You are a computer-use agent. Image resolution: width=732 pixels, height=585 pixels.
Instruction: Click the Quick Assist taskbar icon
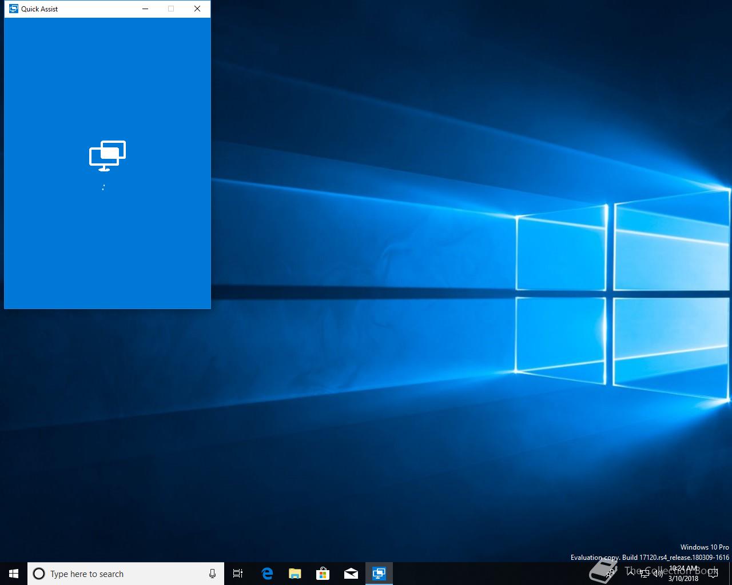coord(379,574)
